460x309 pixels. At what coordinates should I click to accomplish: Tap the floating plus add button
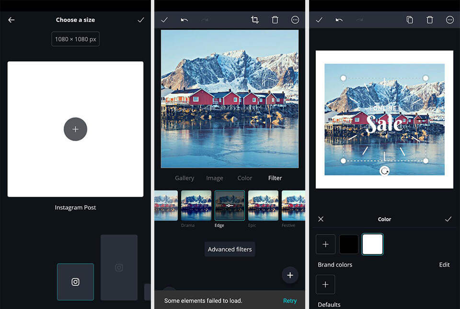290,275
